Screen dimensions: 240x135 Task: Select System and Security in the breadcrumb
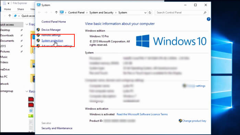pos(101,13)
